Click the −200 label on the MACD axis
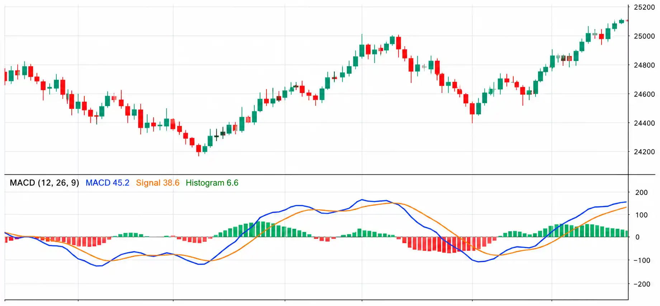 [642, 284]
